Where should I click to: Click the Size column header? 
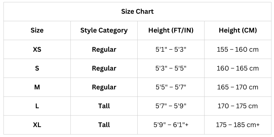(37, 30)
